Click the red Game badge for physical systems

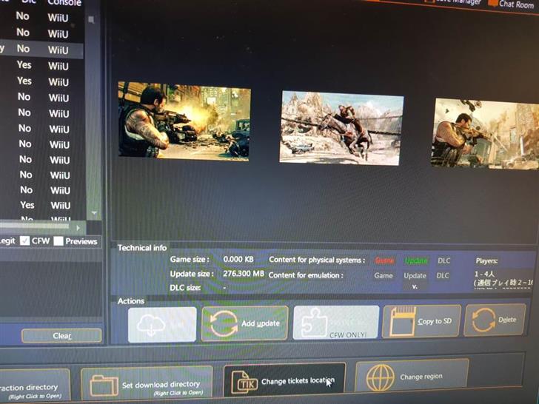click(x=384, y=260)
